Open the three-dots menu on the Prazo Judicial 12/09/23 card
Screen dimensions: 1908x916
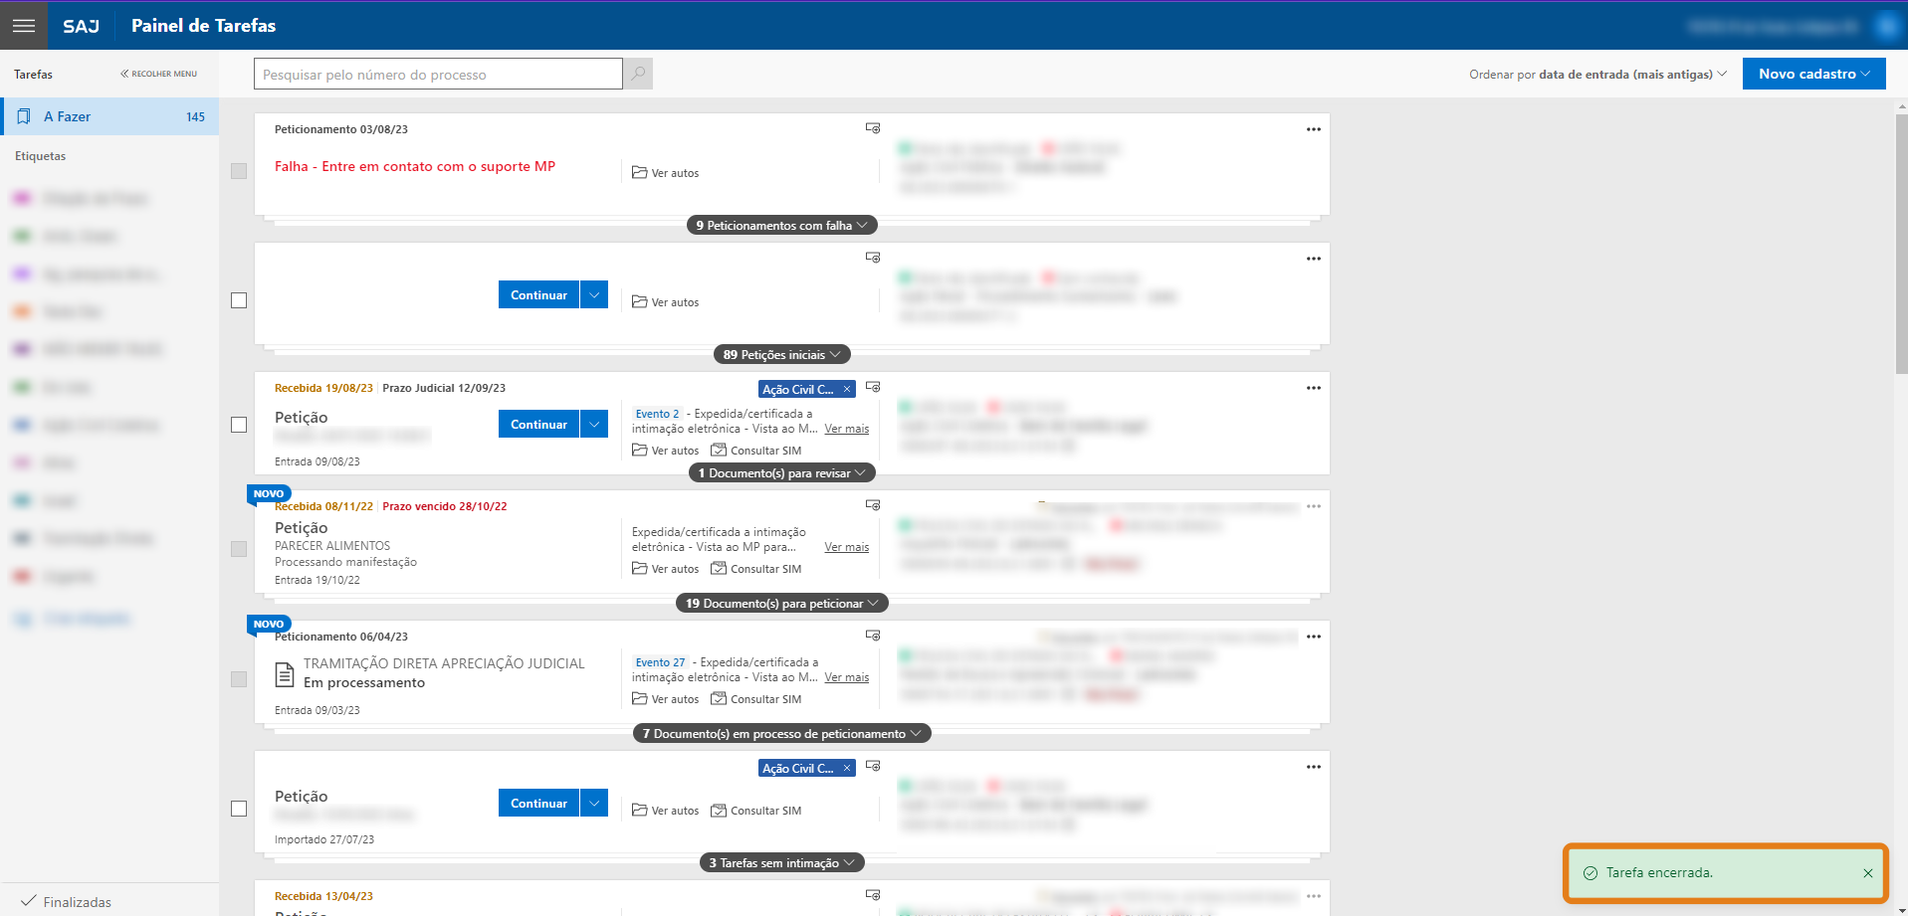[x=1313, y=388]
